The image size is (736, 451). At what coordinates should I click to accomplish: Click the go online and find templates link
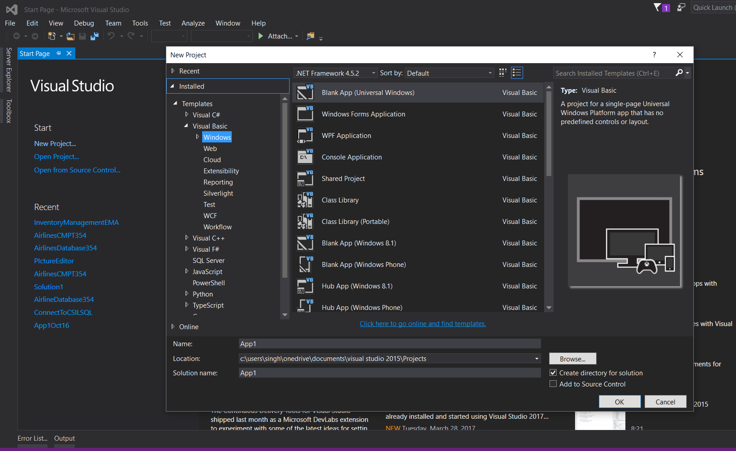(423, 324)
